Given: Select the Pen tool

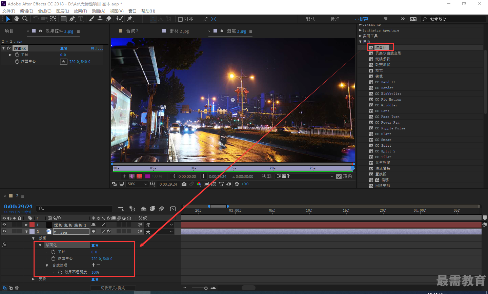Looking at the screenshot, I should pyautogui.click(x=72, y=19).
